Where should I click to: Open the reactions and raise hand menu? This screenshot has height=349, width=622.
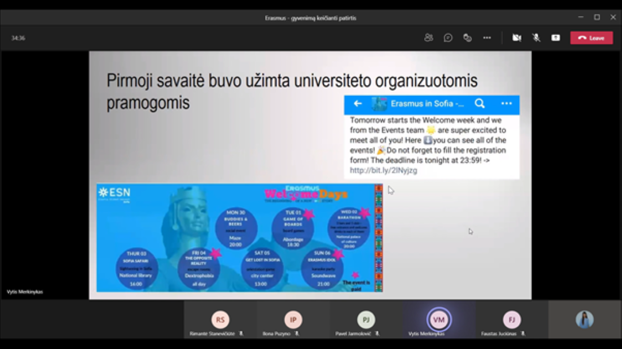(x=467, y=38)
